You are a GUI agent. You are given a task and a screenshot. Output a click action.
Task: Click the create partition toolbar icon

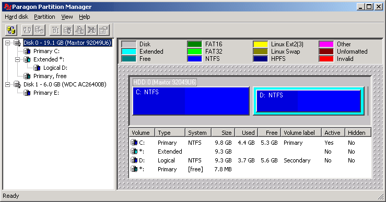[67, 30]
